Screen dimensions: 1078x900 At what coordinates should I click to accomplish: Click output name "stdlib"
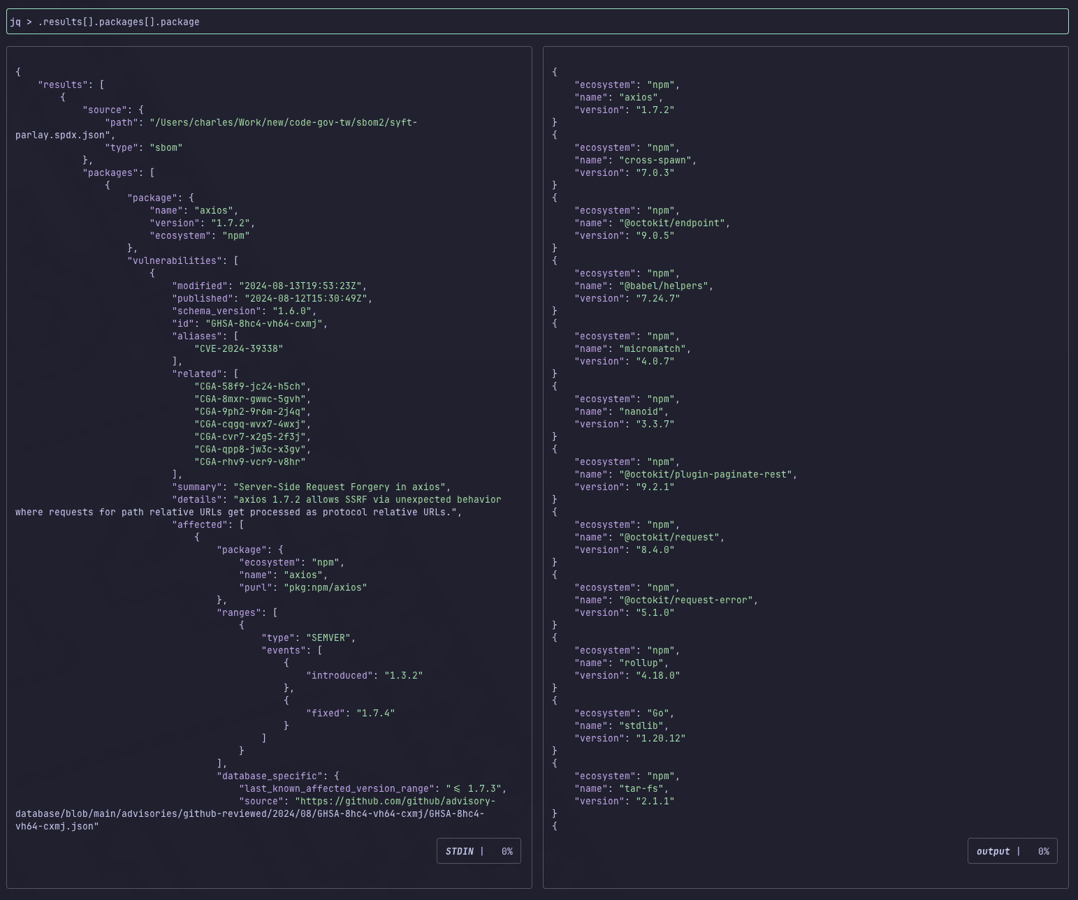pos(641,725)
